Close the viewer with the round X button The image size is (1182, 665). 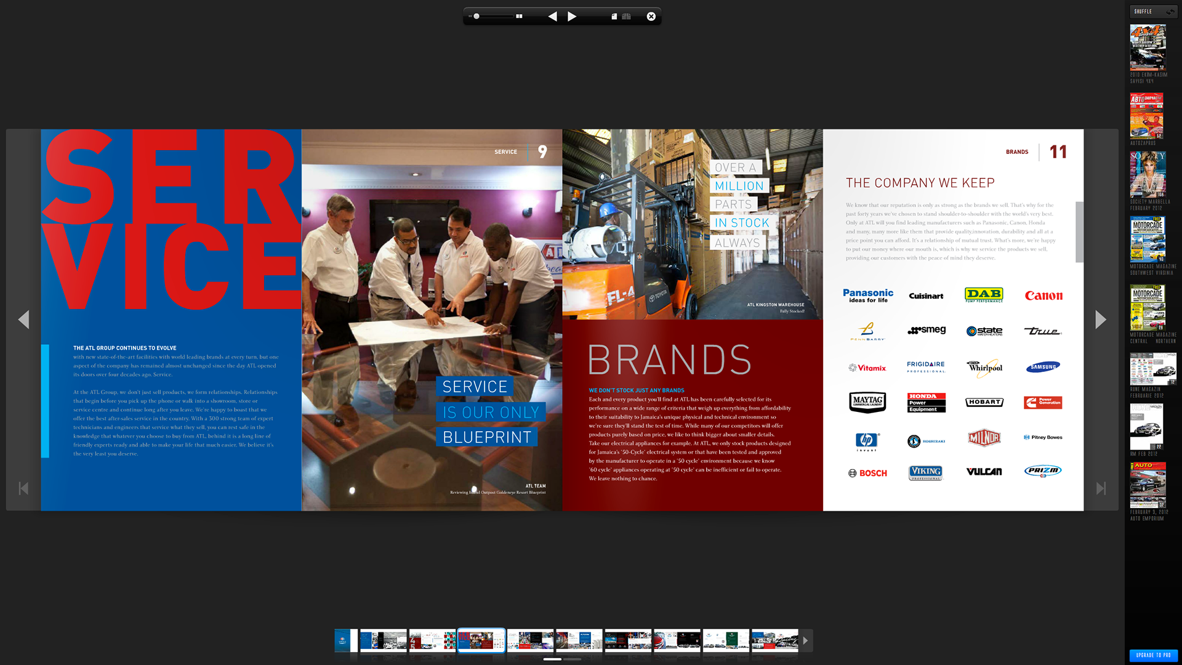[x=651, y=17]
